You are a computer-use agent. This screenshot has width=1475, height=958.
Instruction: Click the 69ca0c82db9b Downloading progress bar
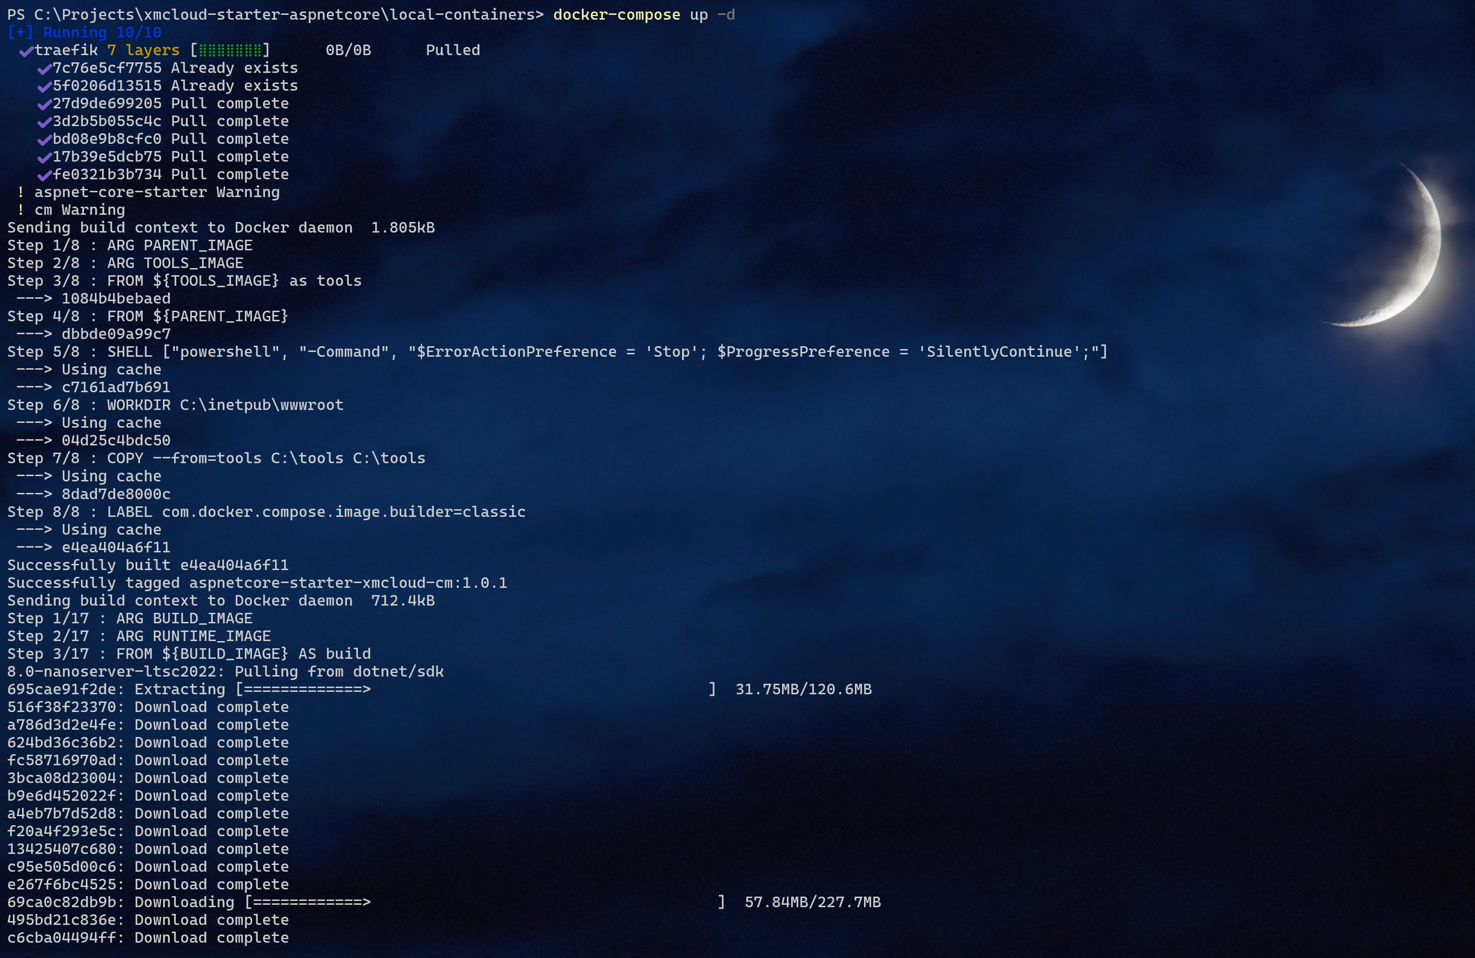pyautogui.click(x=485, y=902)
